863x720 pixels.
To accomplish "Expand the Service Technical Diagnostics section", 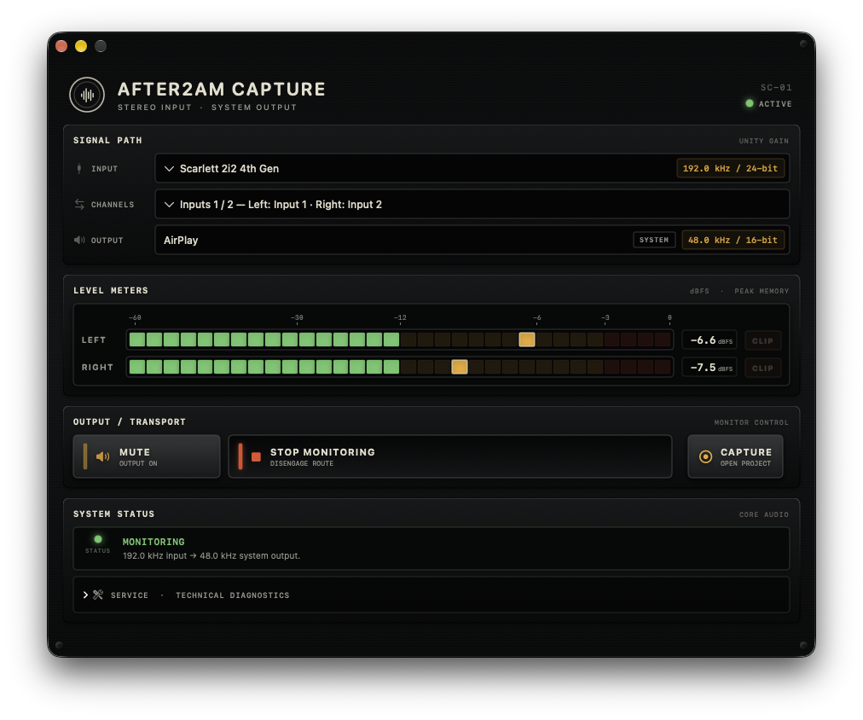I will [x=431, y=595].
